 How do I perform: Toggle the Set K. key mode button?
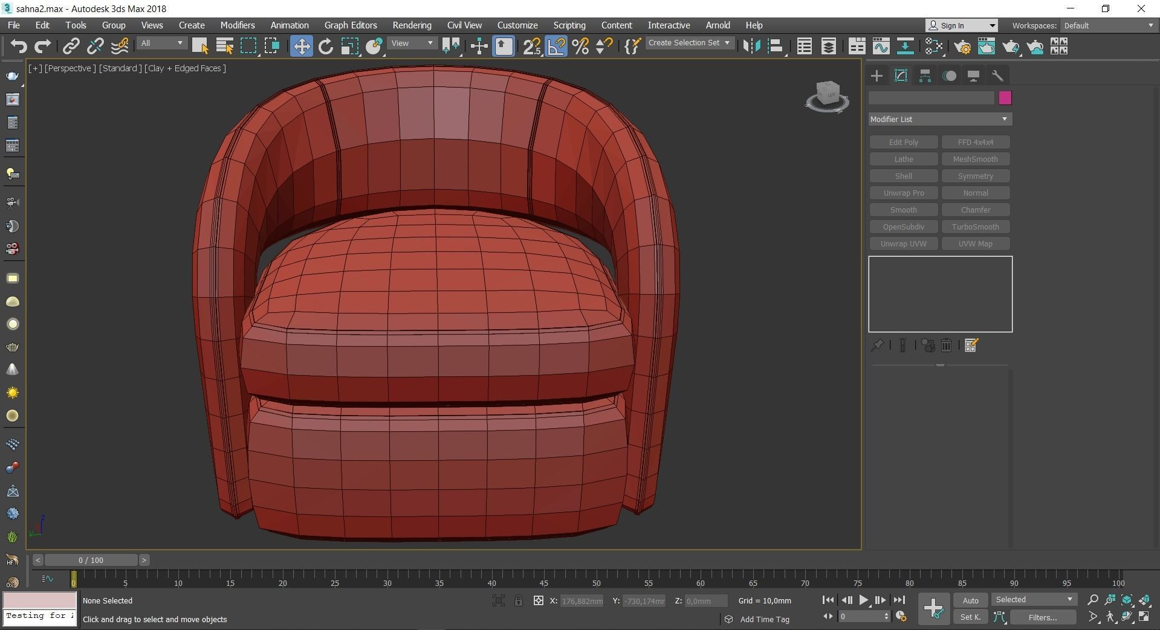click(x=970, y=617)
